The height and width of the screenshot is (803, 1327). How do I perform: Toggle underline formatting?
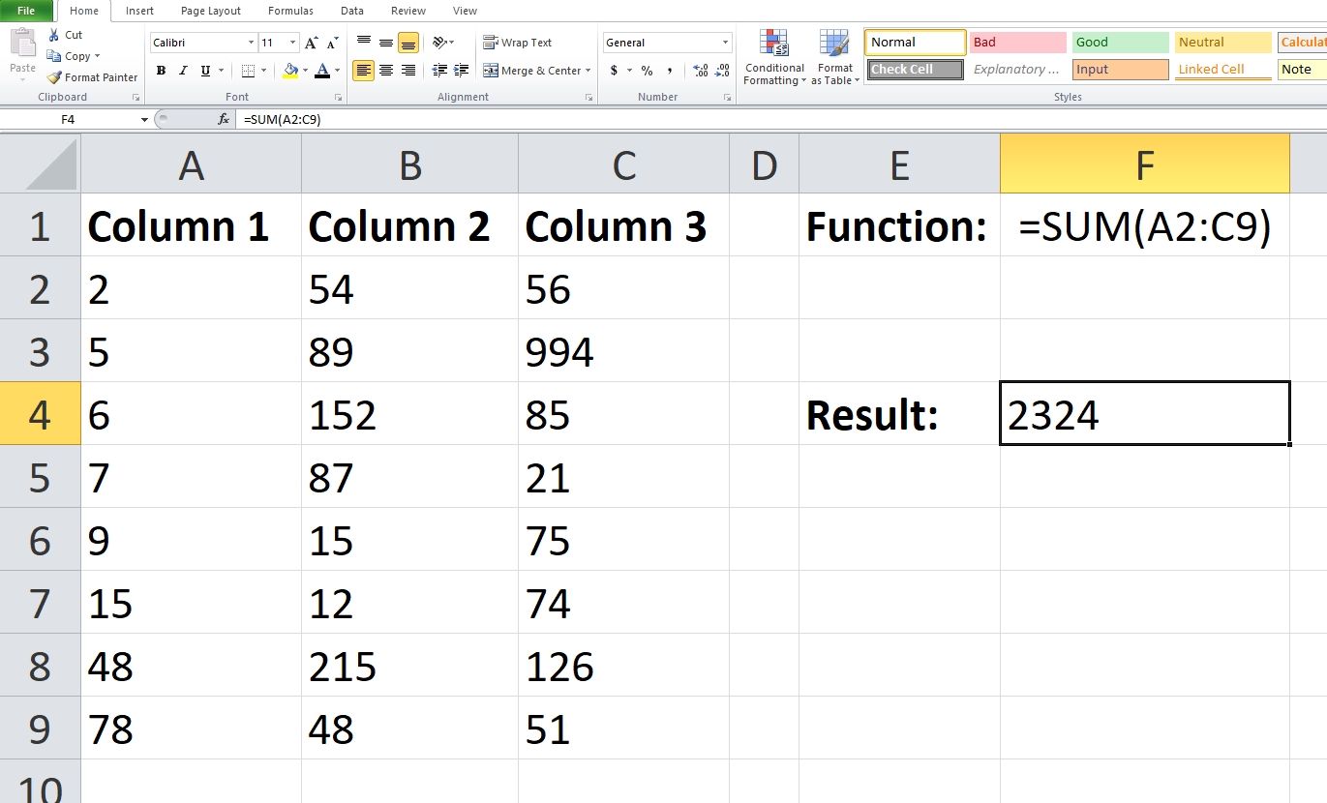[x=205, y=71]
